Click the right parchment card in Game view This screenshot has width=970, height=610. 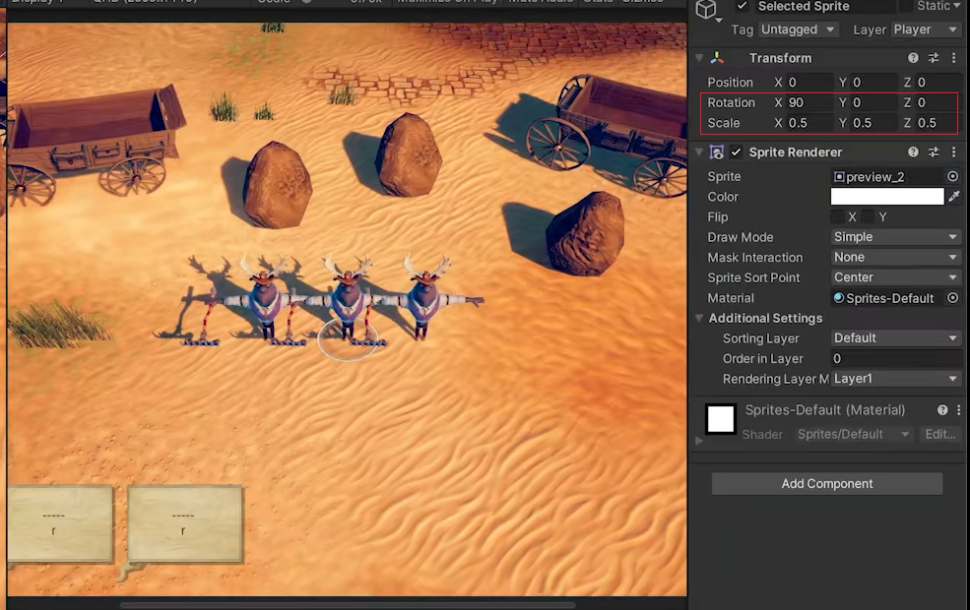(185, 524)
